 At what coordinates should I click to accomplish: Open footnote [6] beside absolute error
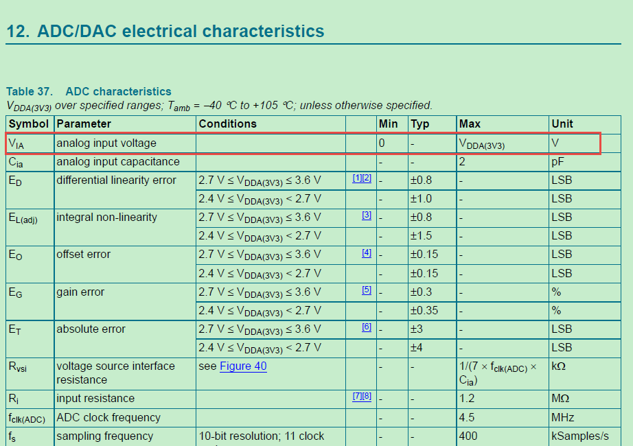(367, 327)
